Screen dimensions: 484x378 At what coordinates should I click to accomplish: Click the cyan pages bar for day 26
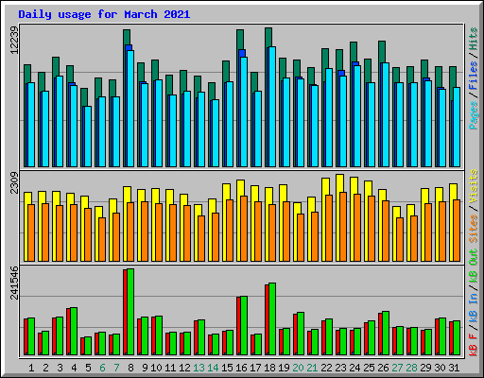(386, 114)
